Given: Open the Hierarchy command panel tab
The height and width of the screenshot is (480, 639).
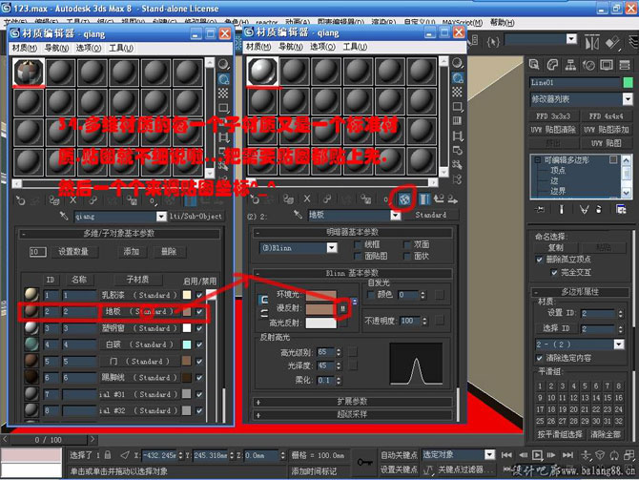Looking at the screenshot, I should point(570,65).
